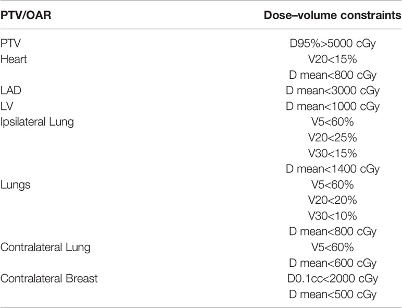Click the PTV/OAR column header
Viewport: 402px width, 308px height.
[x=26, y=16]
